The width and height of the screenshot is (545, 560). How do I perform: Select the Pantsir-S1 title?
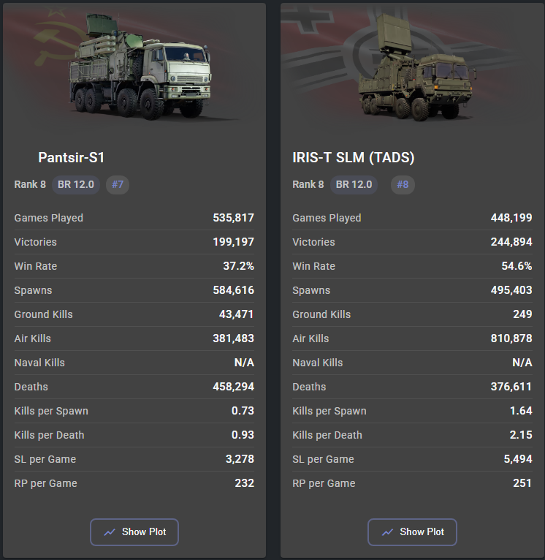[x=71, y=157]
